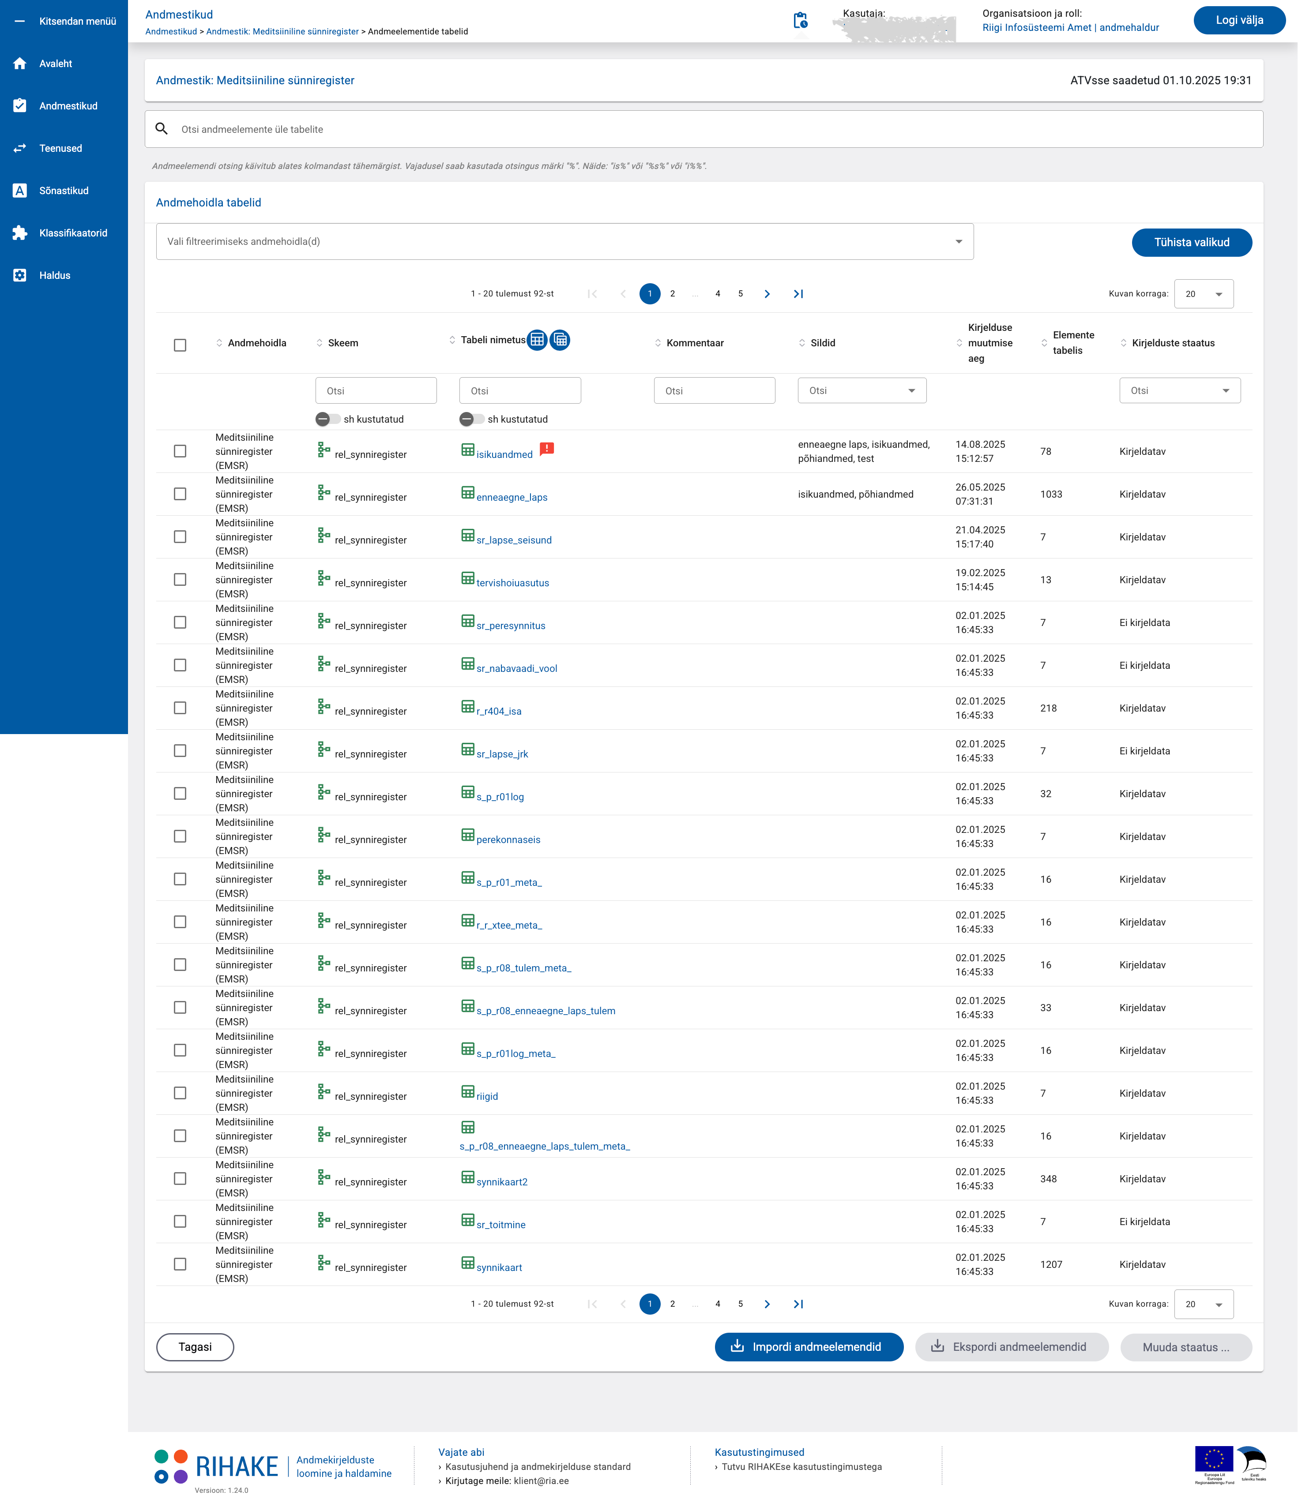The height and width of the screenshot is (1503, 1298).
Task: Click the Impordi andmeelemendid button
Action: (808, 1347)
